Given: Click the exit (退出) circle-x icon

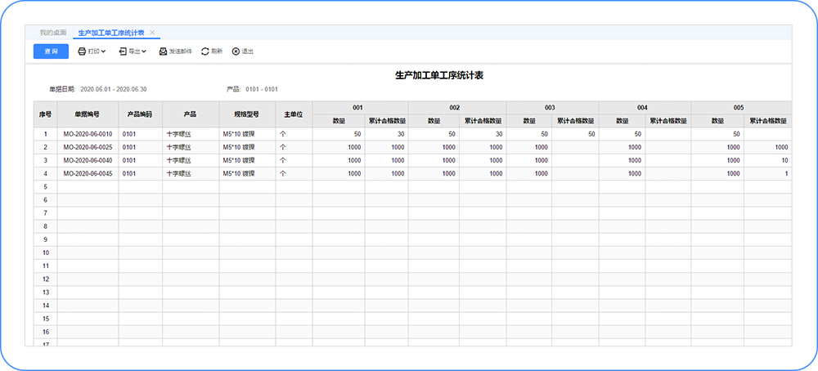Looking at the screenshot, I should point(236,51).
